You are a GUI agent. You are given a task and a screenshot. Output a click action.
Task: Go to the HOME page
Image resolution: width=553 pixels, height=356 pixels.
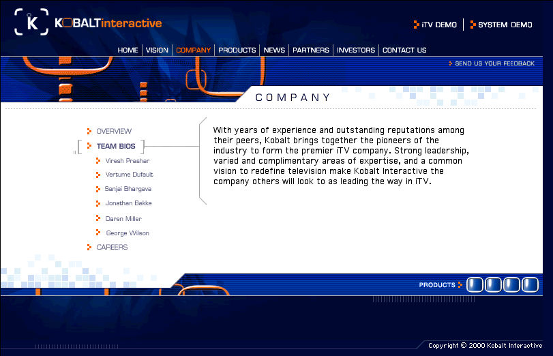click(128, 50)
